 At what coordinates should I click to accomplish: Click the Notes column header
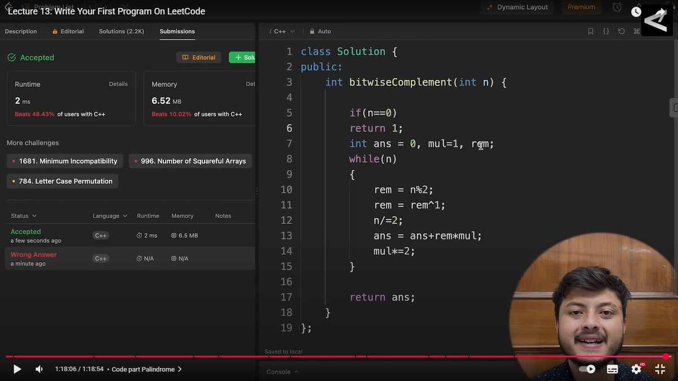(223, 216)
